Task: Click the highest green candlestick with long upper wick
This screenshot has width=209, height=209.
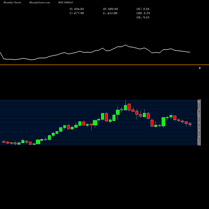Action: click(125, 107)
